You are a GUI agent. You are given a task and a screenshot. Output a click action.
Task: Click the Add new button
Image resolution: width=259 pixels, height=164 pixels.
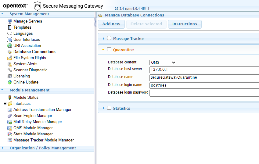click(111, 24)
